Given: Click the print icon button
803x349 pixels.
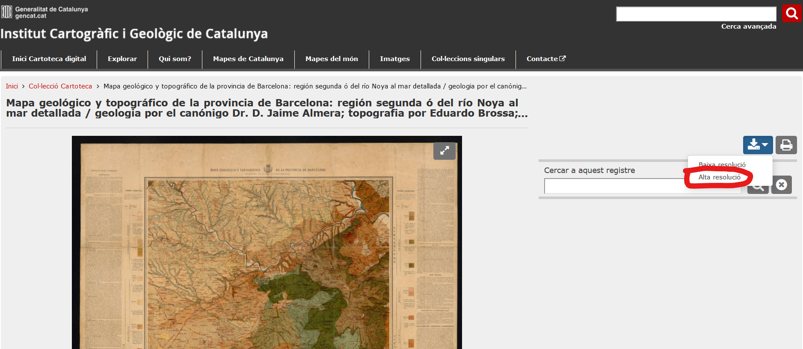Looking at the screenshot, I should pos(786,145).
